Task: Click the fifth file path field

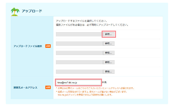Action: 79,72
